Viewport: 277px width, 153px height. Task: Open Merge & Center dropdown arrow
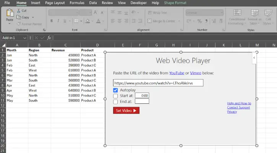tap(179, 21)
